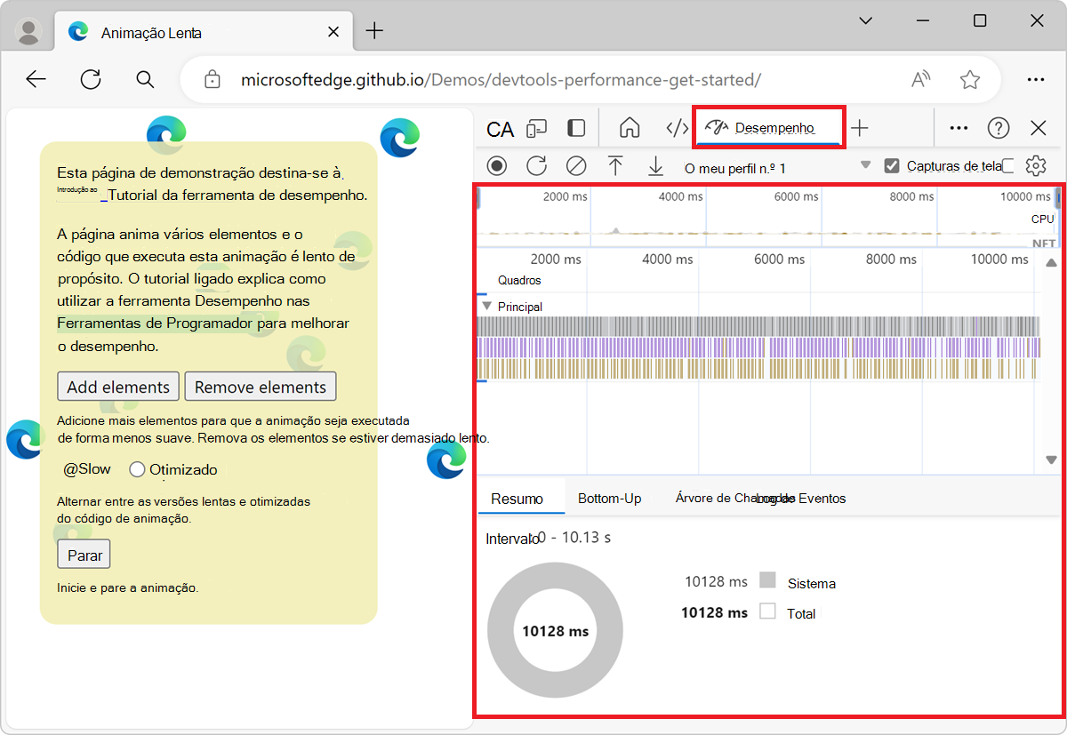Viewport: 1067px width, 735px height.
Task: Select the Desempenho tab
Action: pos(768,128)
